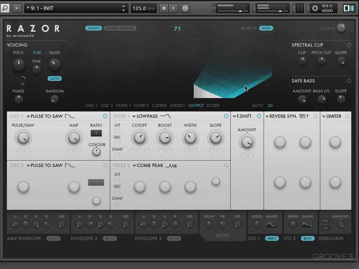
Task: Toggle Amp Envelope ECHO button
Action: coord(54,238)
